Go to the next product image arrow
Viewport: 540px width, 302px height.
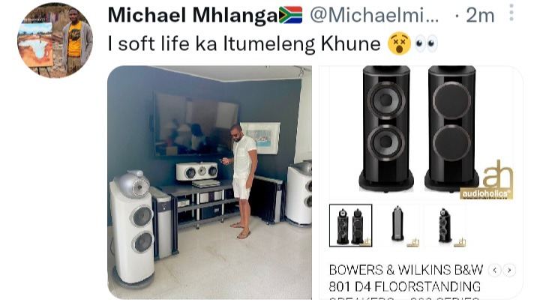(x=509, y=271)
